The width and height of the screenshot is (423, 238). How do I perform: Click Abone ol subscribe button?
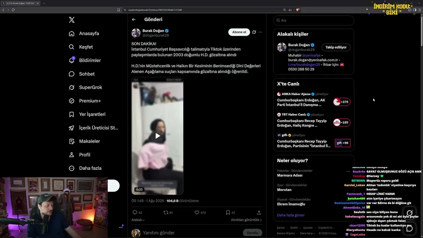239,32
